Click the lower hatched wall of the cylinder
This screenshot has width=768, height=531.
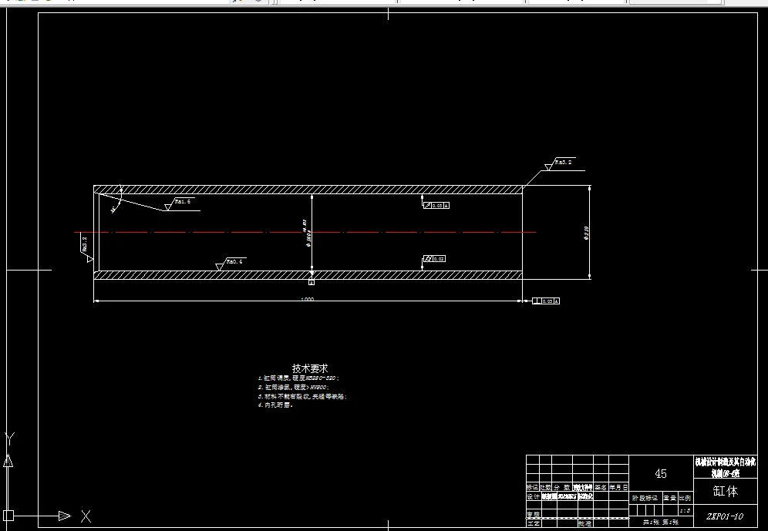coord(308,275)
